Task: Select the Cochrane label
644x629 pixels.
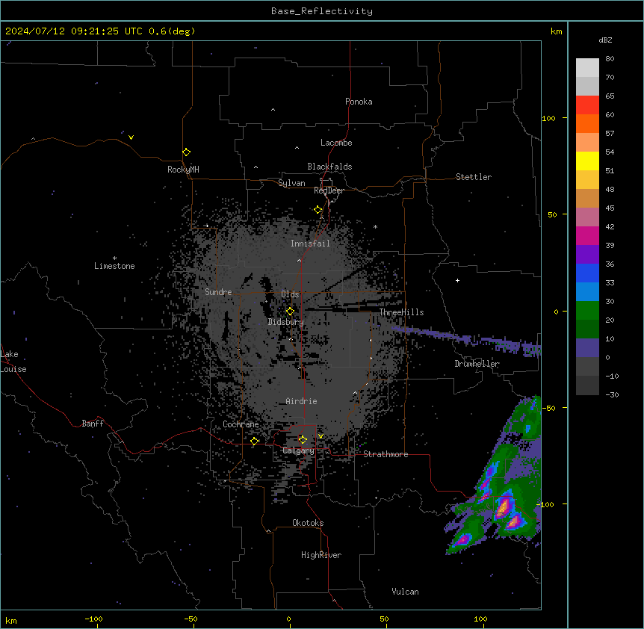Action: (x=241, y=424)
